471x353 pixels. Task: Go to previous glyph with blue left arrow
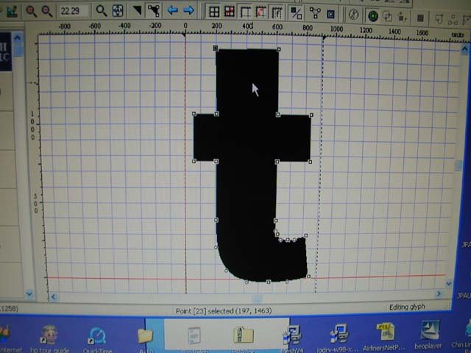pos(173,11)
